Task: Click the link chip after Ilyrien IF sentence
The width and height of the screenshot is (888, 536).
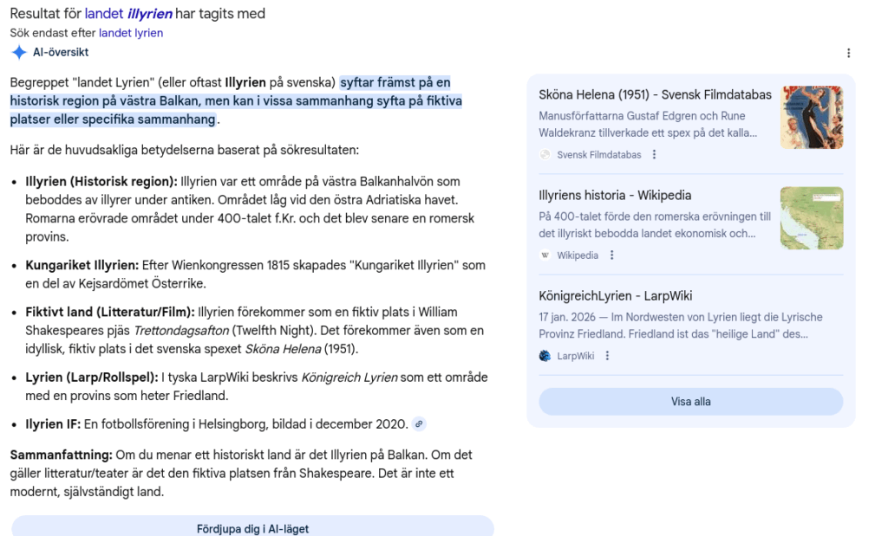Action: point(420,424)
